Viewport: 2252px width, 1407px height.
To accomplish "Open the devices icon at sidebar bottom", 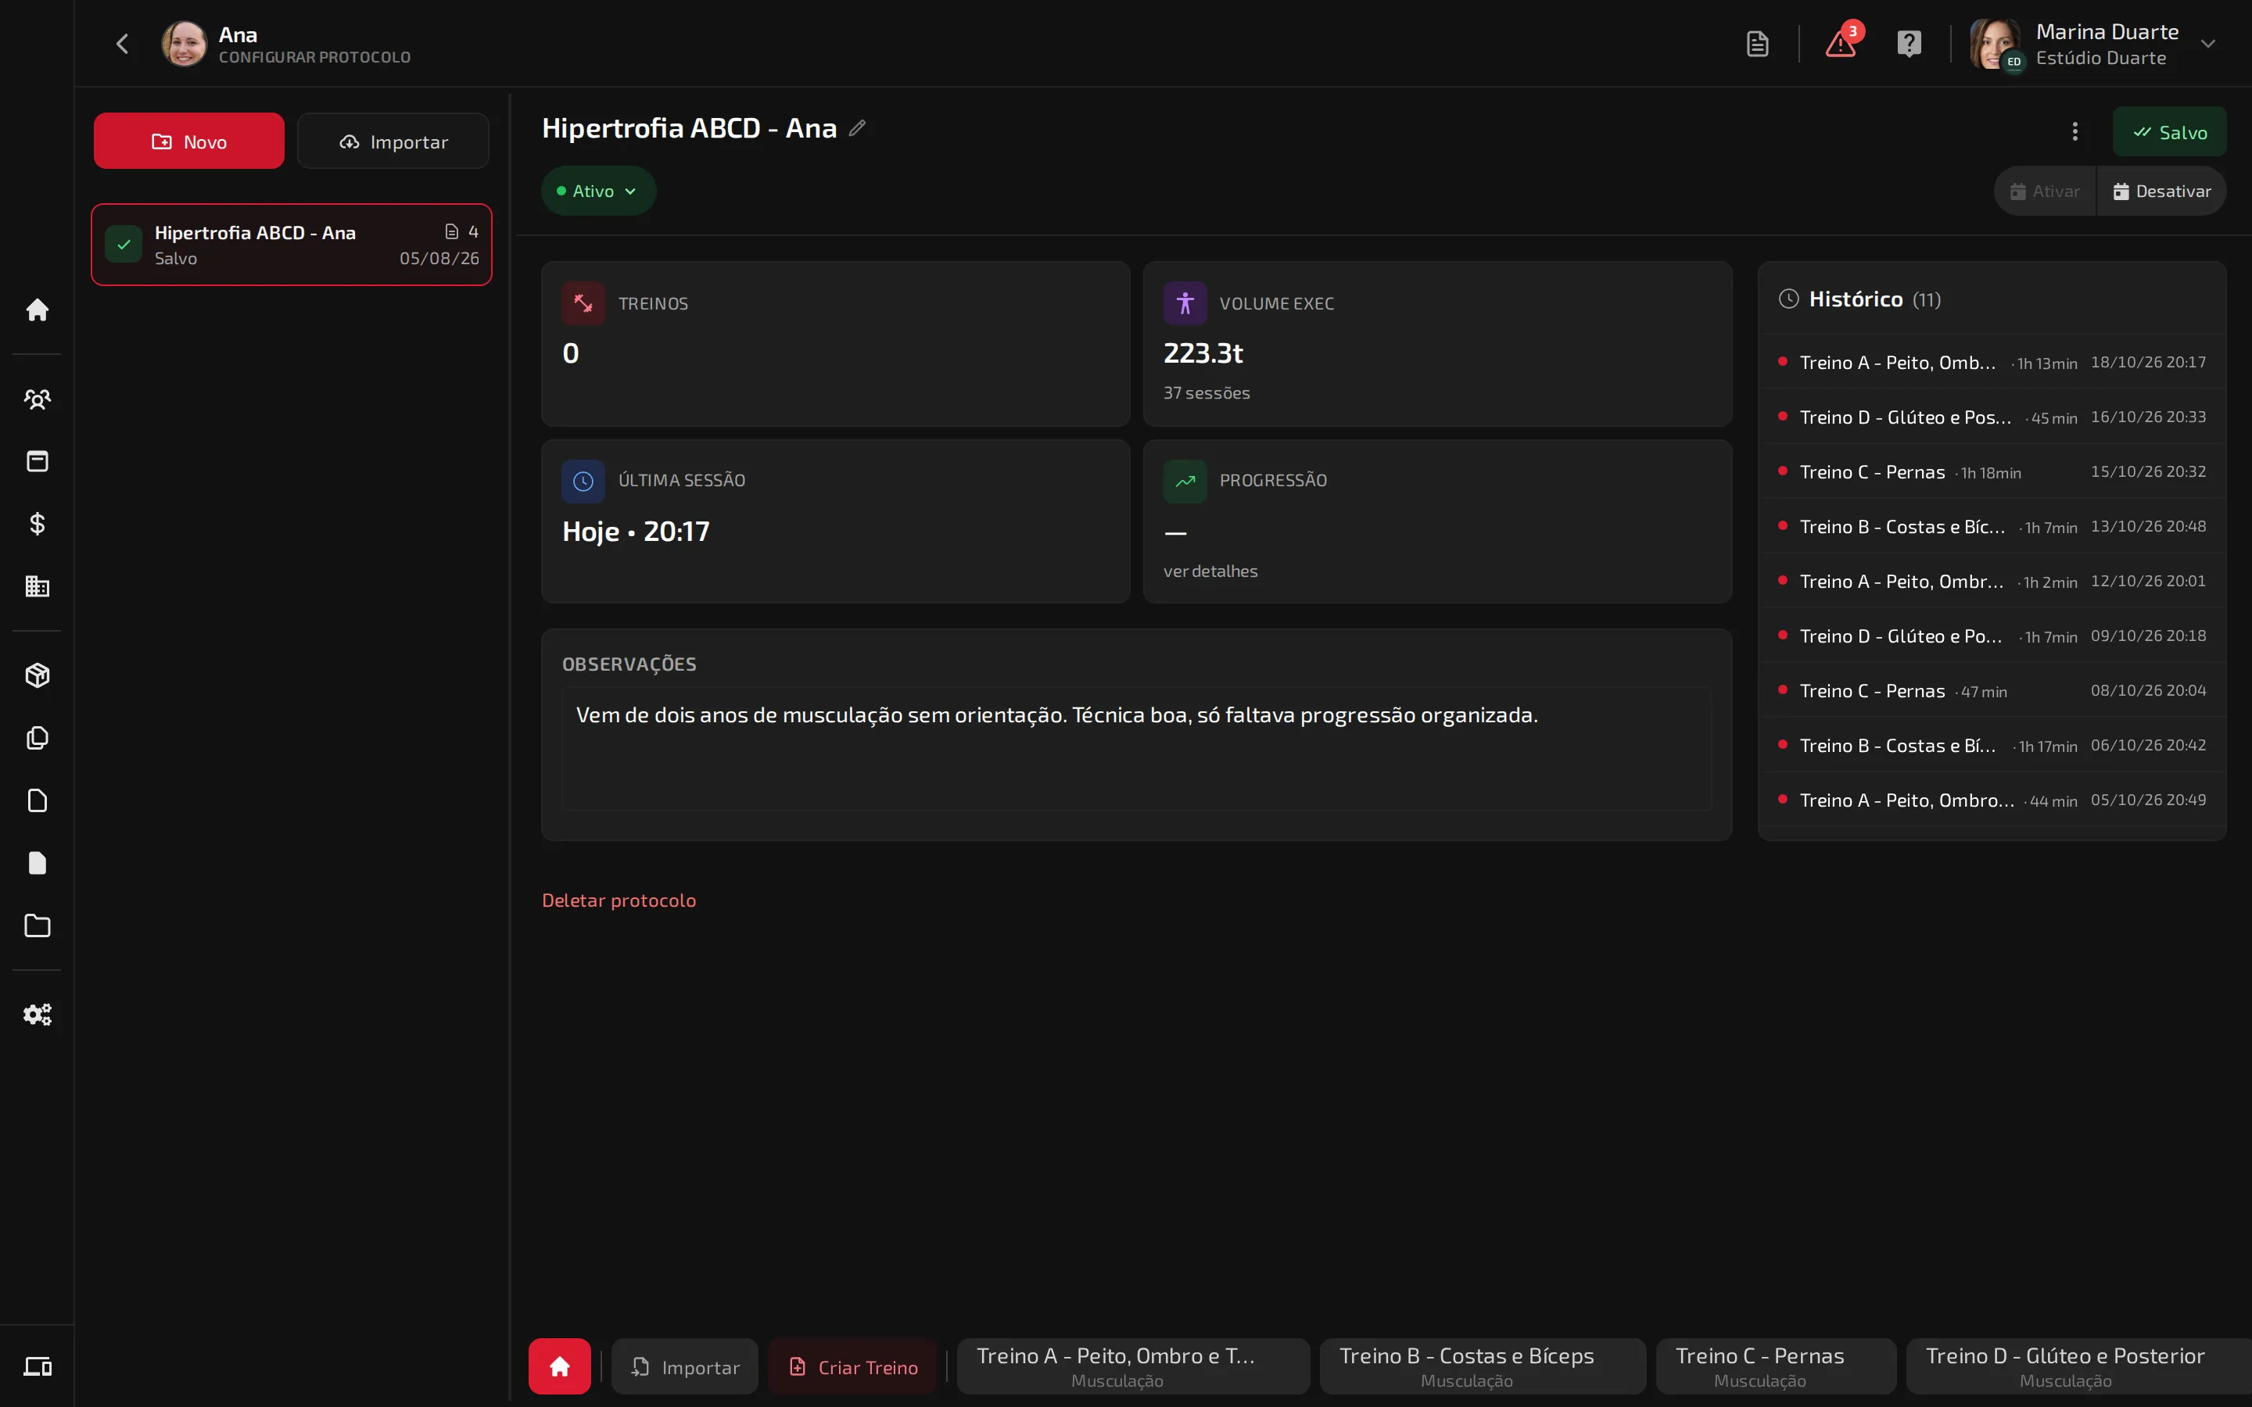I will 38,1366.
